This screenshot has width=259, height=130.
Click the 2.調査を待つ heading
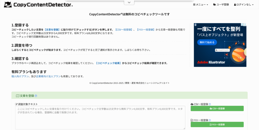[x=22, y=45]
